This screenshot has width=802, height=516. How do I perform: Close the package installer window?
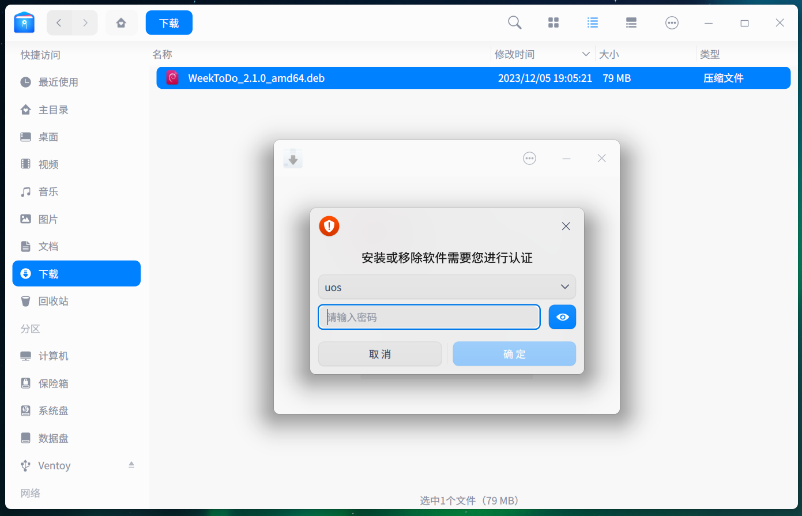pos(601,158)
